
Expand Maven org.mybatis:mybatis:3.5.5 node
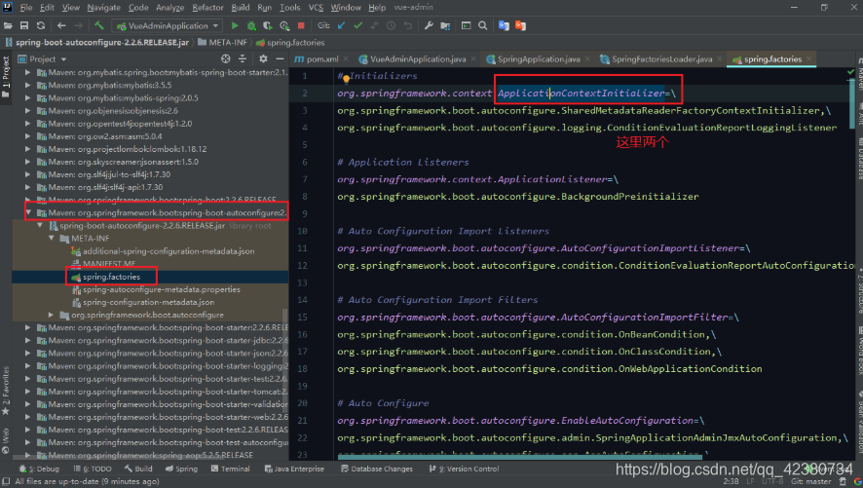(28, 86)
